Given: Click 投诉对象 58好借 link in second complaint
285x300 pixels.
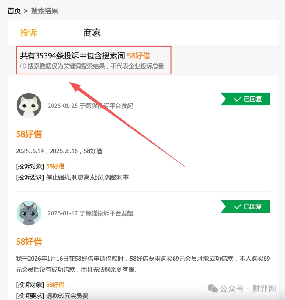Looking at the screenshot, I should click(x=55, y=285).
